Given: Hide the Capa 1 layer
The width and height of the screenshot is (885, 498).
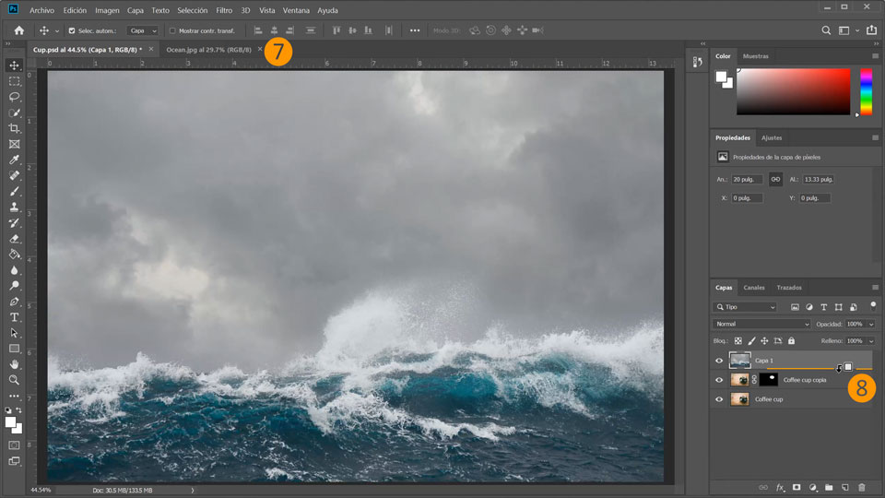Looking at the screenshot, I should click(x=719, y=361).
